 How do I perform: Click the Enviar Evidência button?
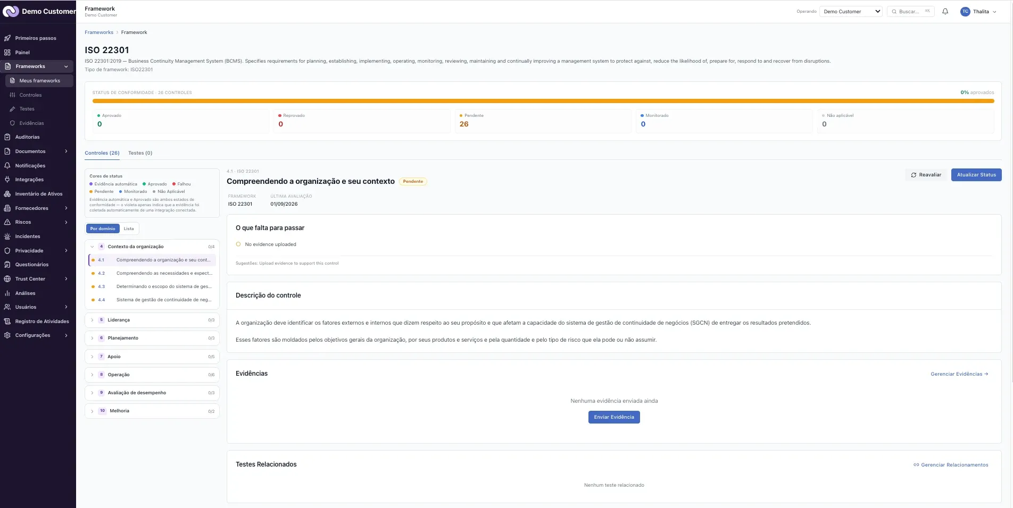(x=614, y=417)
